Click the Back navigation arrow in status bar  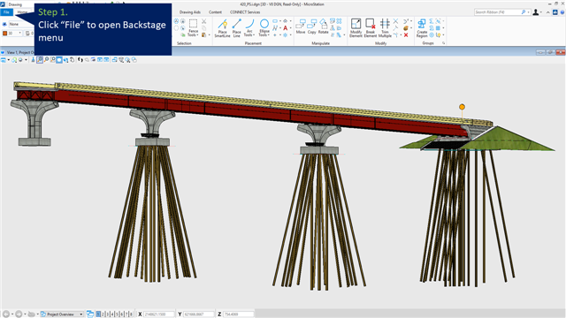[x=6, y=314]
